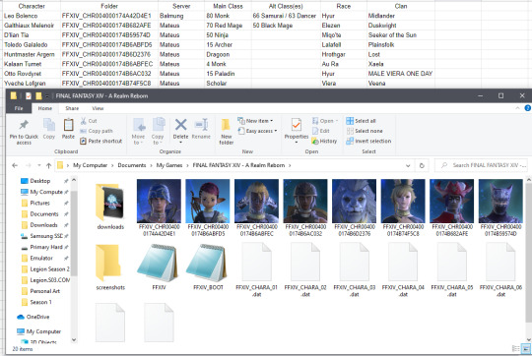Open the Copy to menu

pos(158,132)
